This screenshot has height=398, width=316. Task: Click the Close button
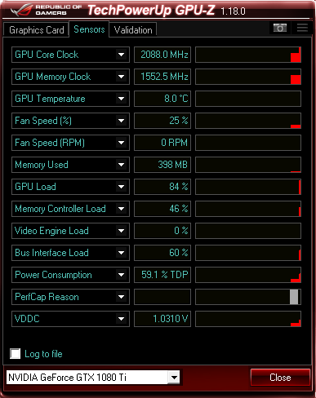tap(280, 378)
